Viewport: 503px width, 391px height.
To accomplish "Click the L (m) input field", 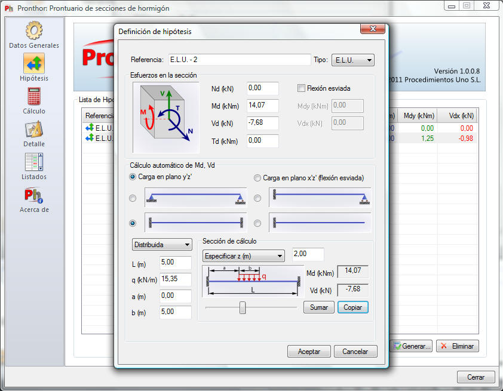I will coord(176,263).
